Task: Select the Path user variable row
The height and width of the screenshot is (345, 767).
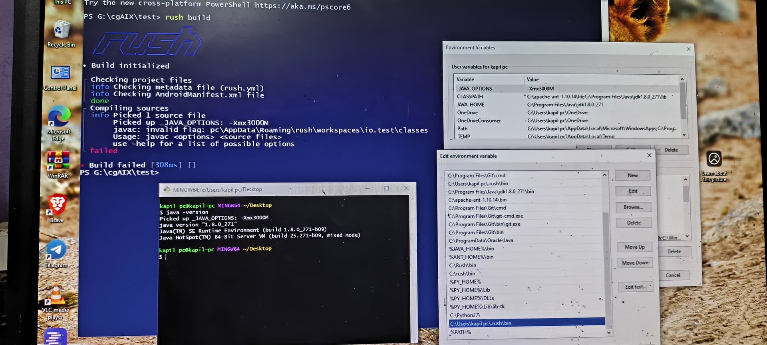Action: (566, 129)
